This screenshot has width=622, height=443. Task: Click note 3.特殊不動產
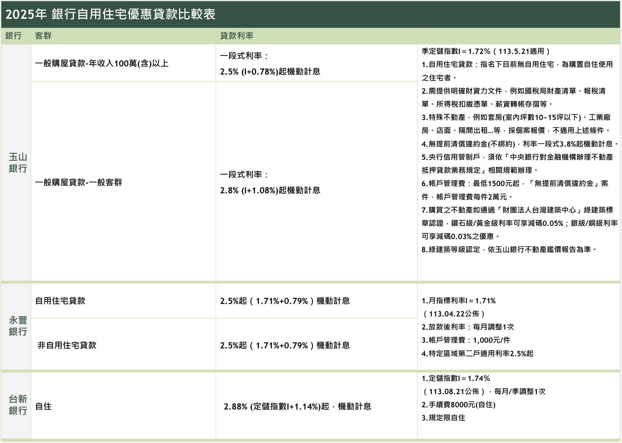(x=516, y=124)
